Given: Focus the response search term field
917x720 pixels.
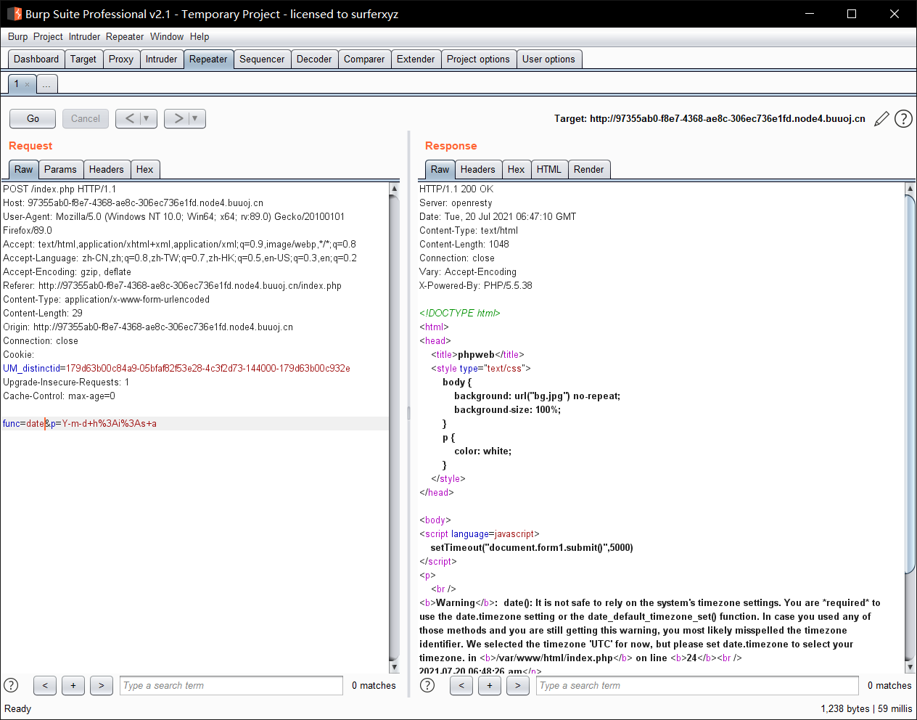Looking at the screenshot, I should coord(697,685).
